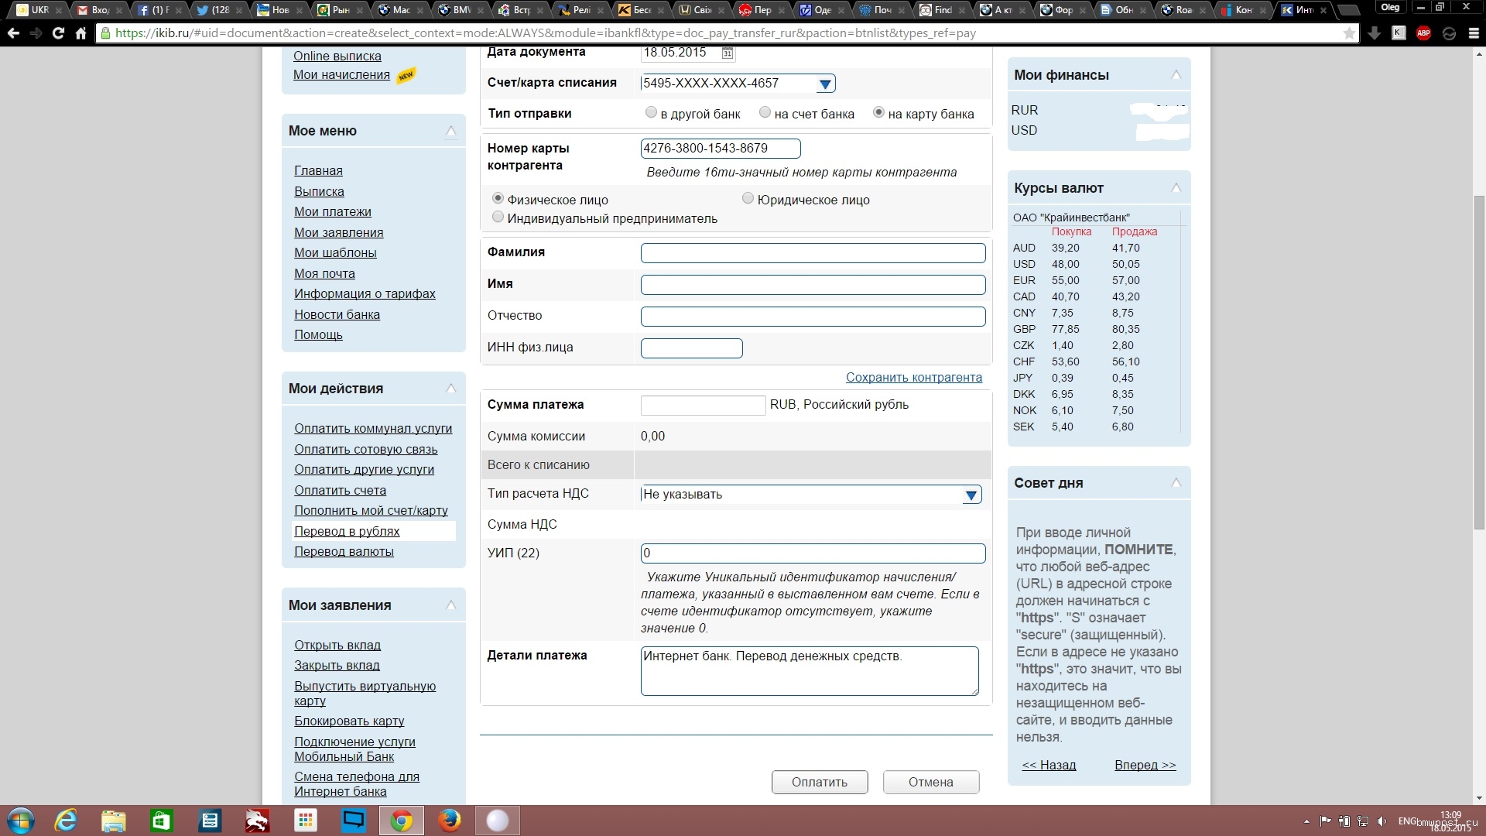Click the browser home icon
This screenshot has width=1486, height=836.
(80, 33)
